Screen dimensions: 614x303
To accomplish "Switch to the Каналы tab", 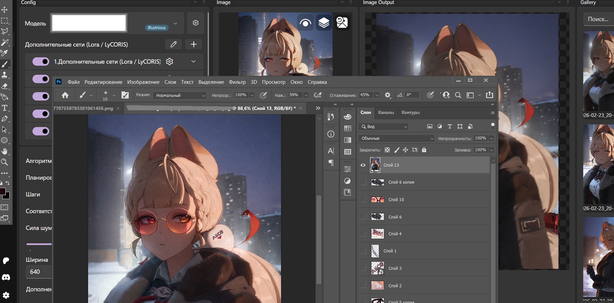I will tap(386, 113).
